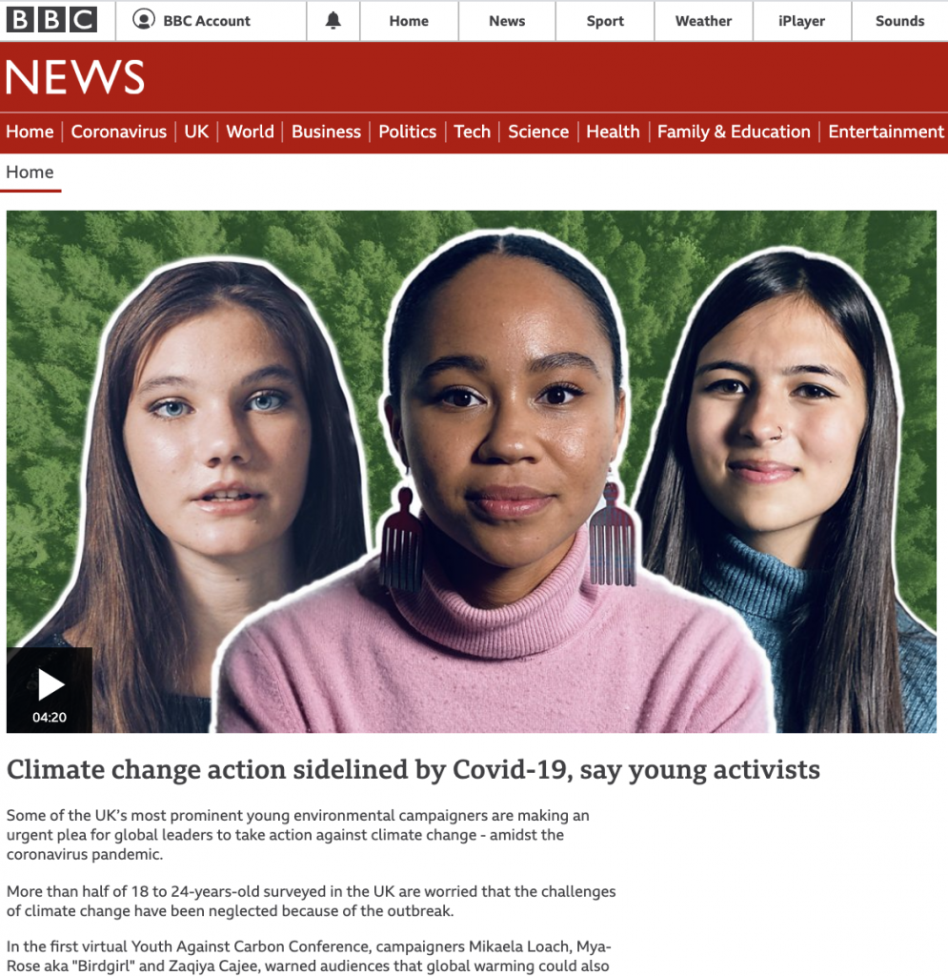Image resolution: width=948 pixels, height=976 pixels.
Task: Click the large NEWS logo
Action: pyautogui.click(x=75, y=77)
